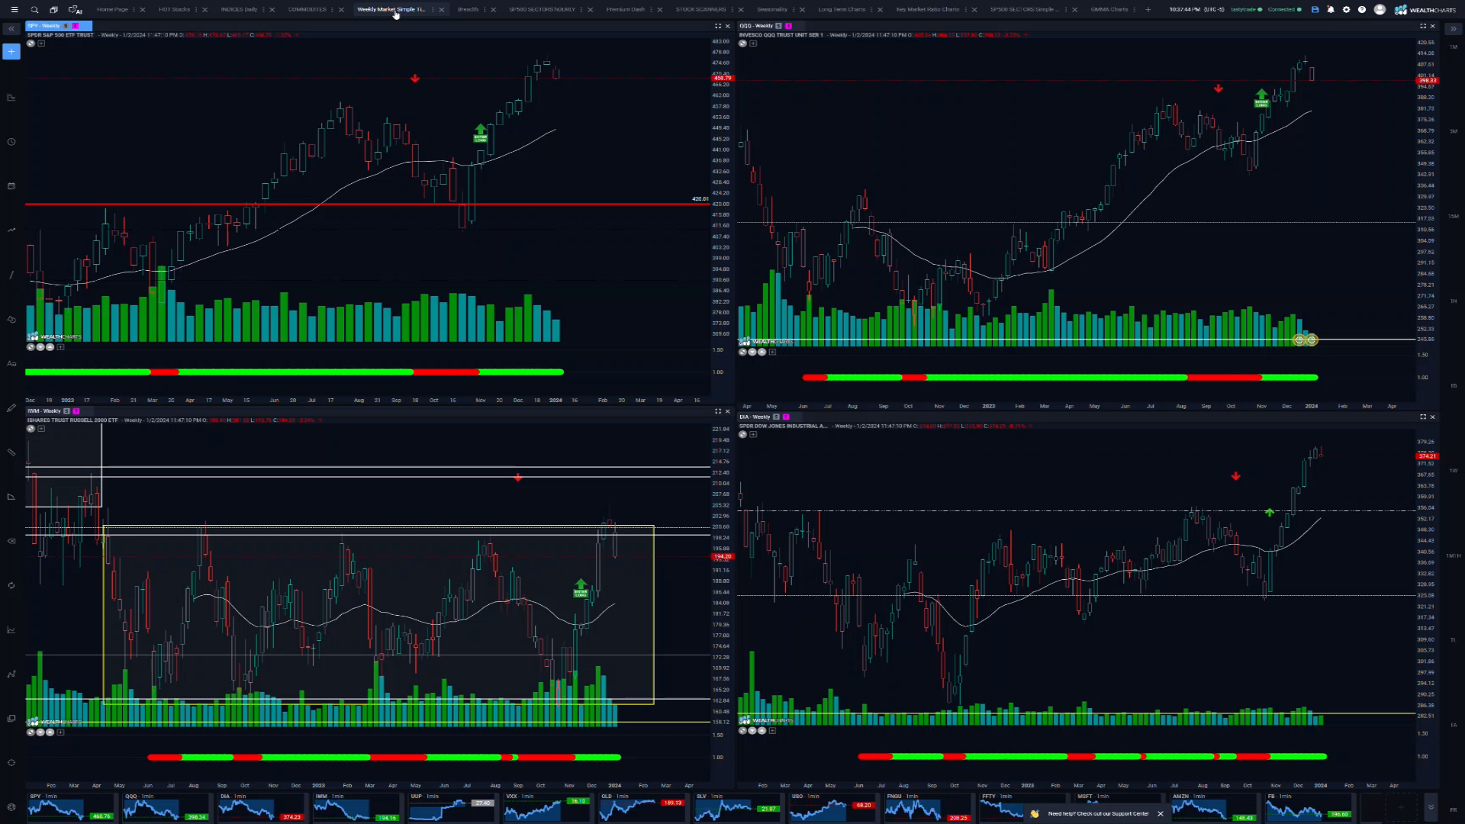
Task: Click the IWM - Weekly chart title
Action: [x=44, y=411]
